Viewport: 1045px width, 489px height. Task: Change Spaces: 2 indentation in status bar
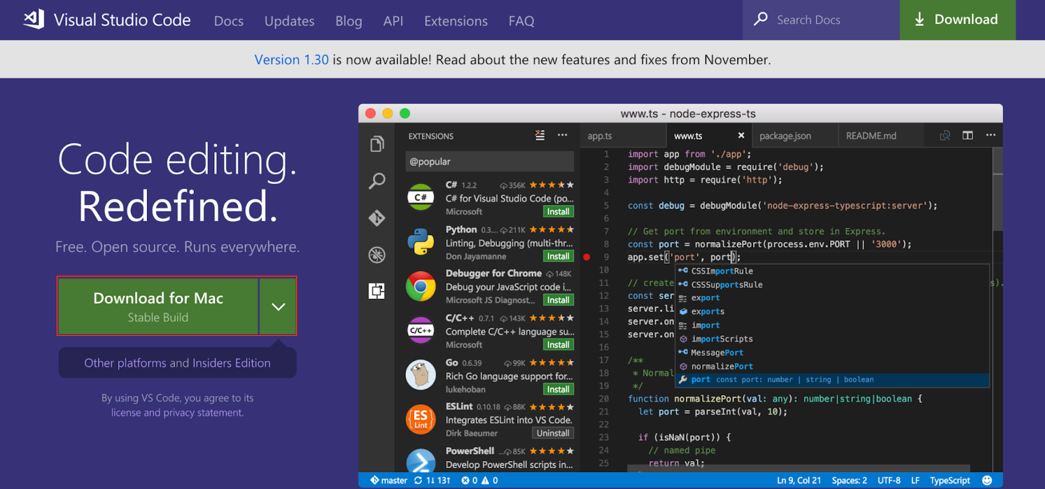coord(849,481)
